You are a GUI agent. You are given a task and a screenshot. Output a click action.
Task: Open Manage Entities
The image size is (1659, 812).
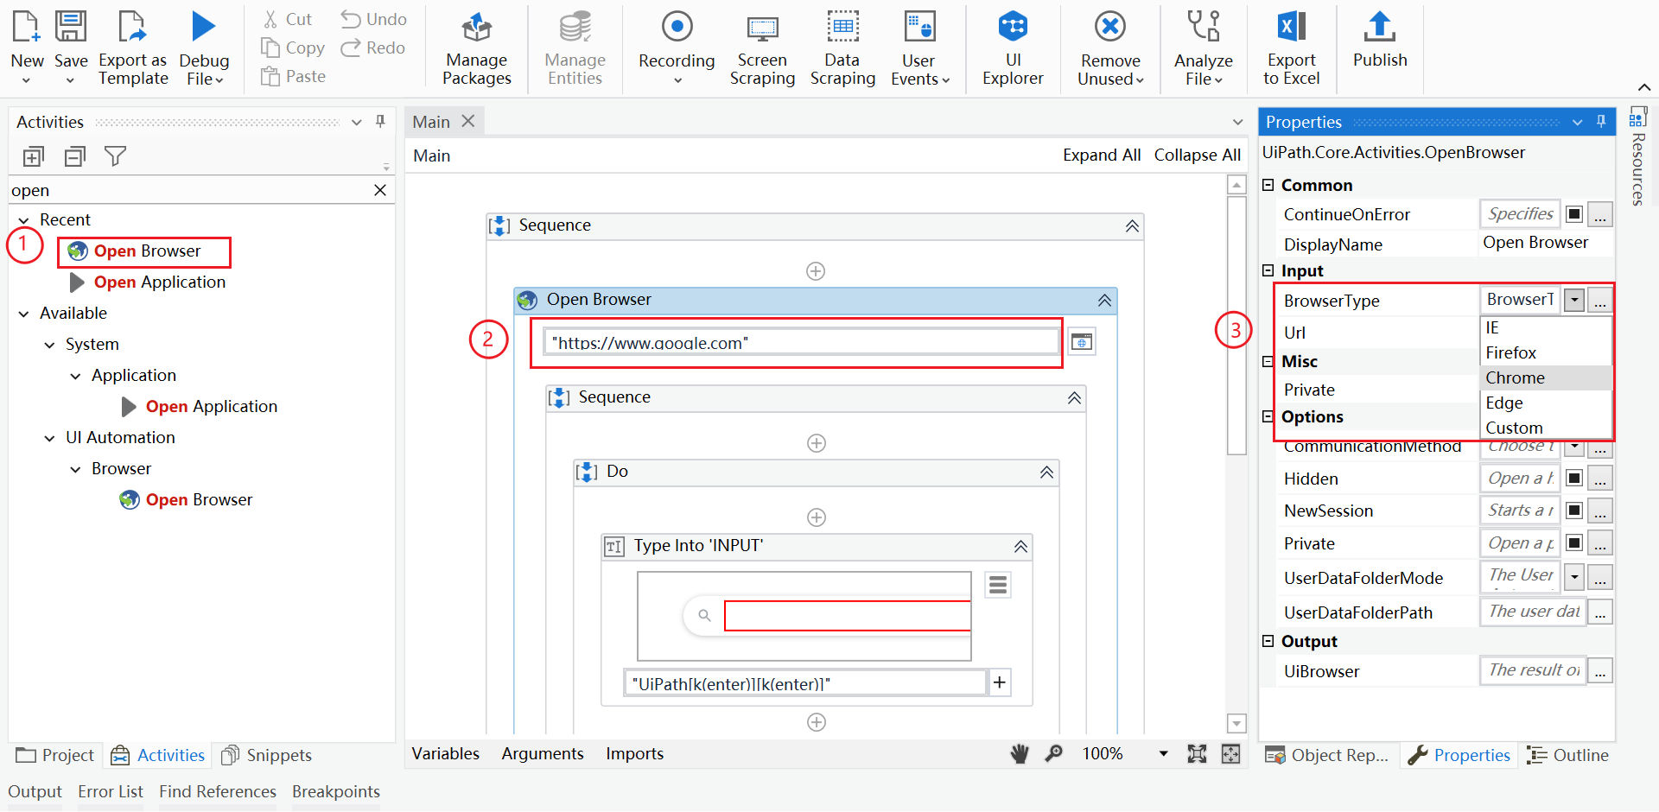click(574, 48)
